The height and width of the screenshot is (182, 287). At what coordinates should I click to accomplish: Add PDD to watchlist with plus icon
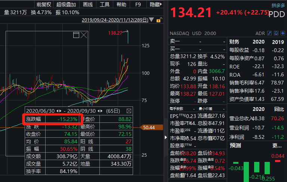coord(283,33)
